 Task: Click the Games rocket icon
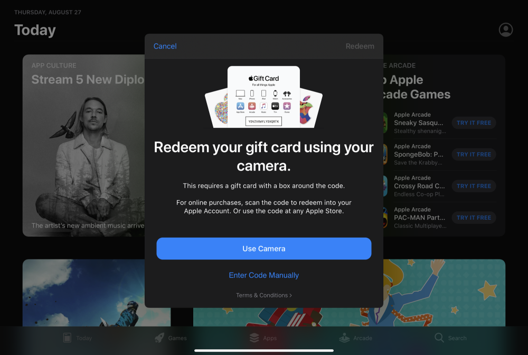pyautogui.click(x=159, y=338)
